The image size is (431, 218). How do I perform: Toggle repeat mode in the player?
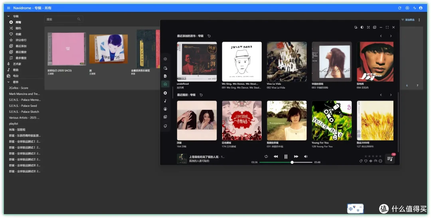click(266, 157)
